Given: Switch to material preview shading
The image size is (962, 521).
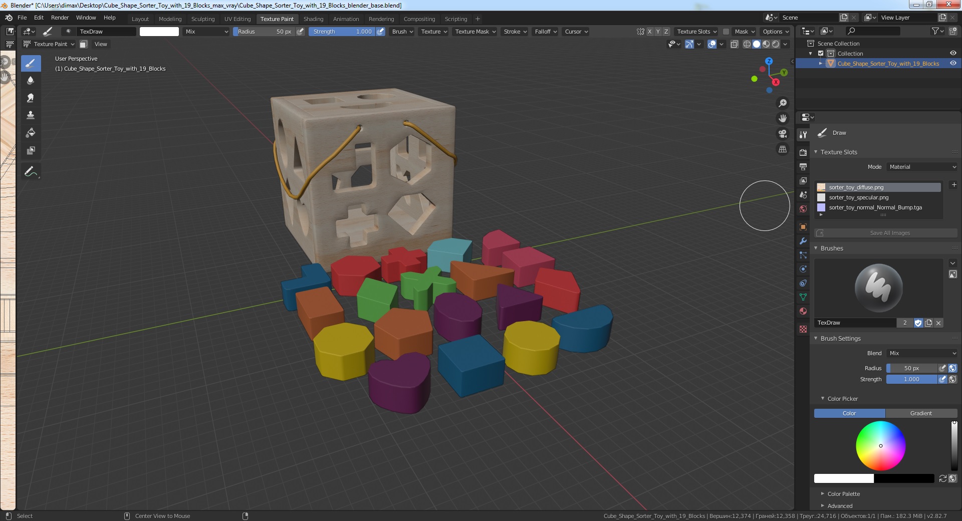Looking at the screenshot, I should tap(766, 44).
